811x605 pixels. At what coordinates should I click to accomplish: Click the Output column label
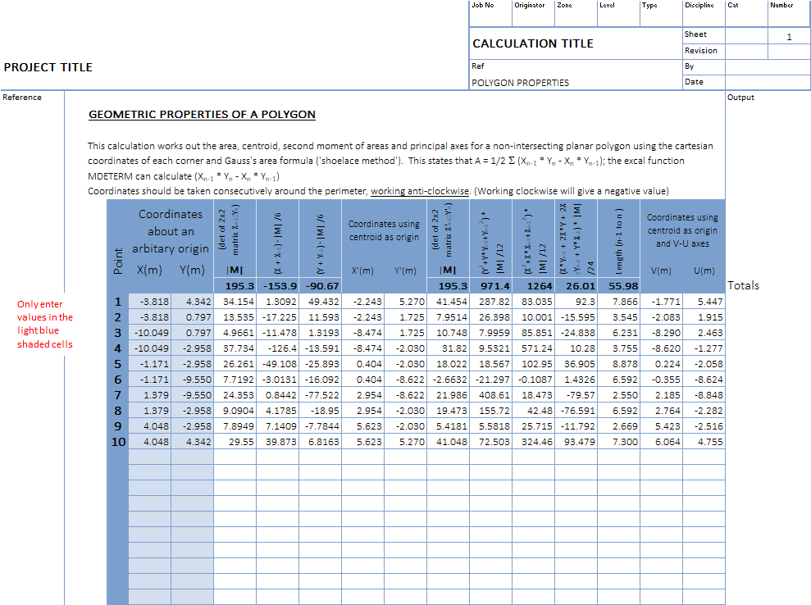pyautogui.click(x=740, y=98)
